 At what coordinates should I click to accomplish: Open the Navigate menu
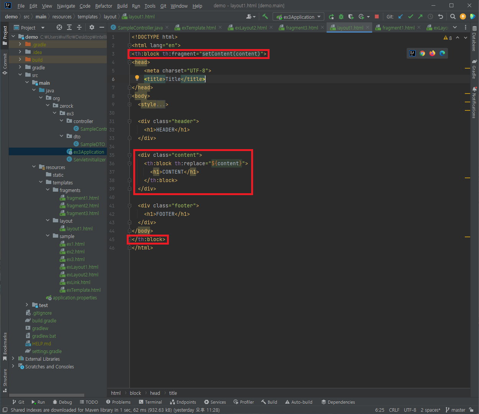(x=66, y=6)
